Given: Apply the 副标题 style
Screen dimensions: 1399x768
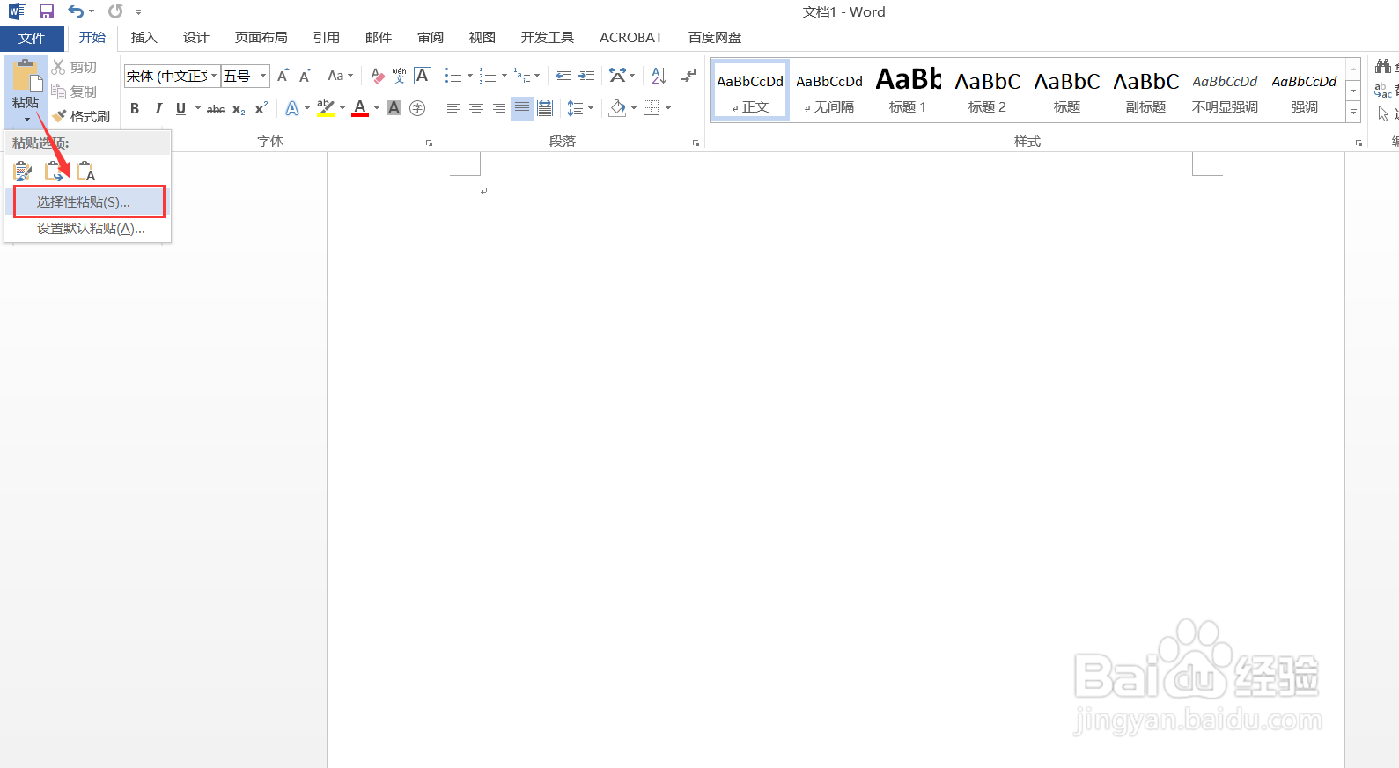Looking at the screenshot, I should (x=1145, y=90).
